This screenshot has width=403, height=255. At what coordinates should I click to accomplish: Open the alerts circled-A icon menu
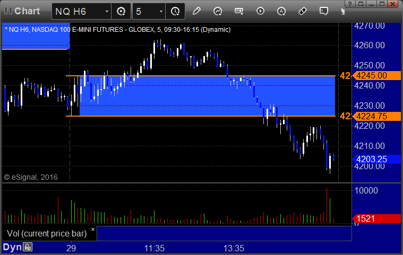pos(281,11)
